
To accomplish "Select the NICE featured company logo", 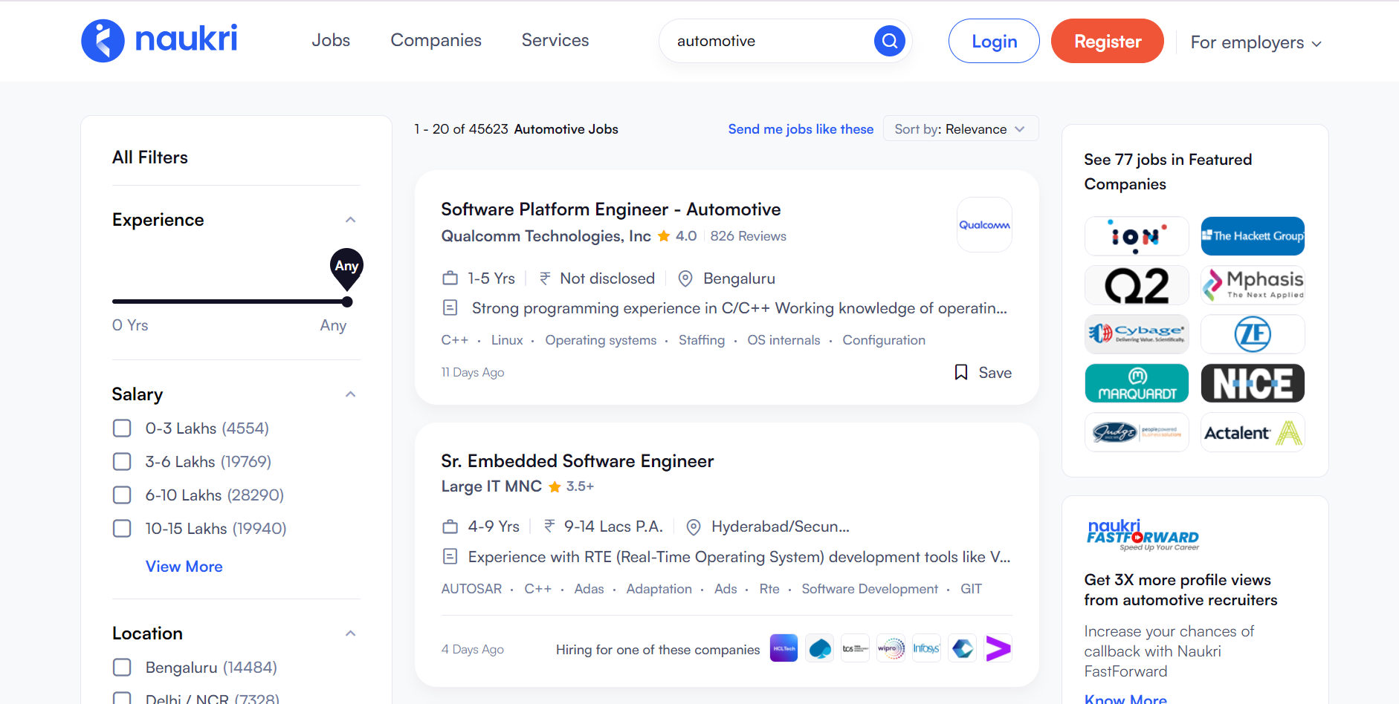I will click(1253, 383).
